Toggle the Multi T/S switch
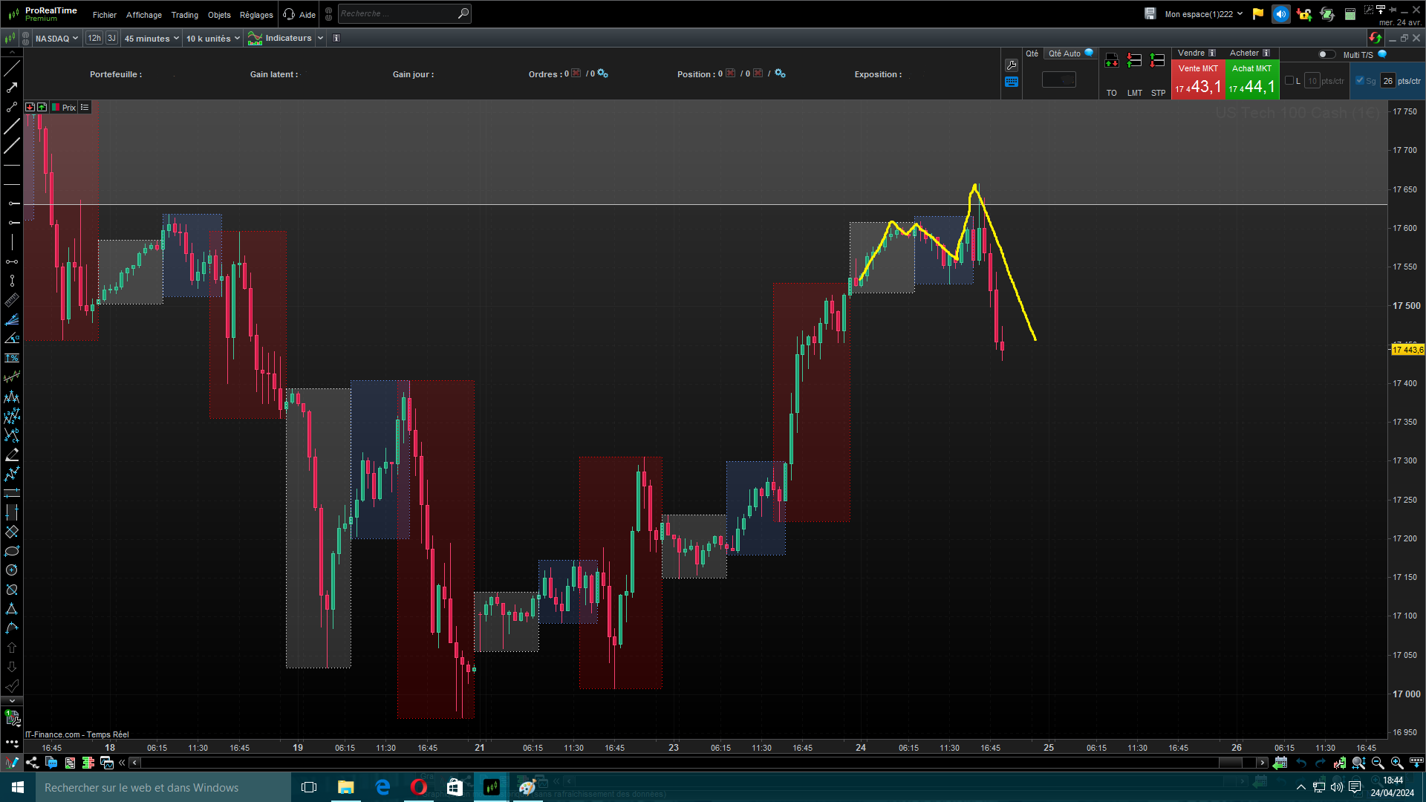1426x802 pixels. [x=1326, y=54]
